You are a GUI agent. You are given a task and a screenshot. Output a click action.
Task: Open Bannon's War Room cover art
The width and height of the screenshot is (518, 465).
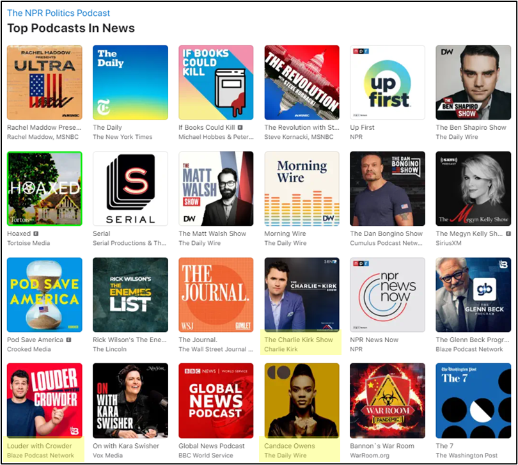tap(388, 400)
